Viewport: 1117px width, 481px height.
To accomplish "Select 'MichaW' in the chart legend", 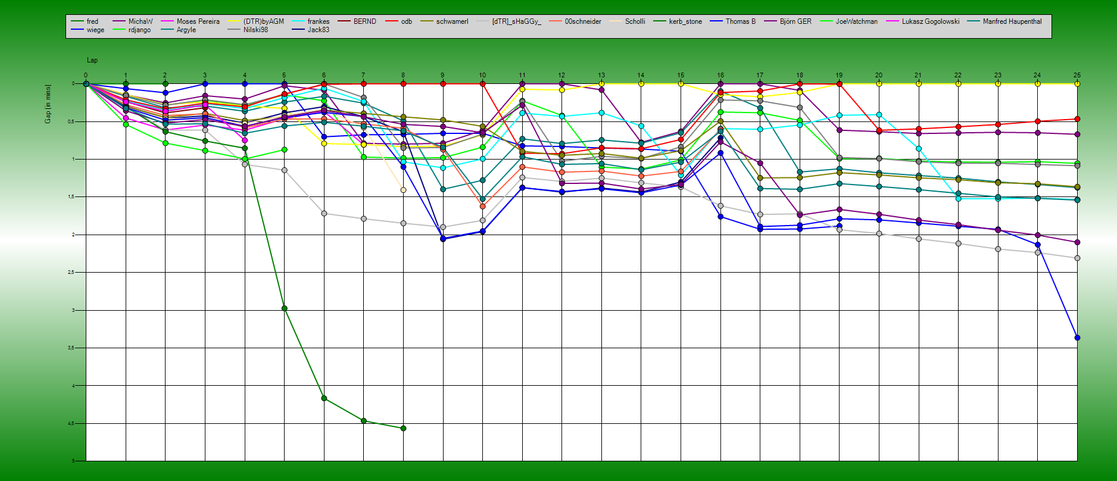I will (141, 21).
